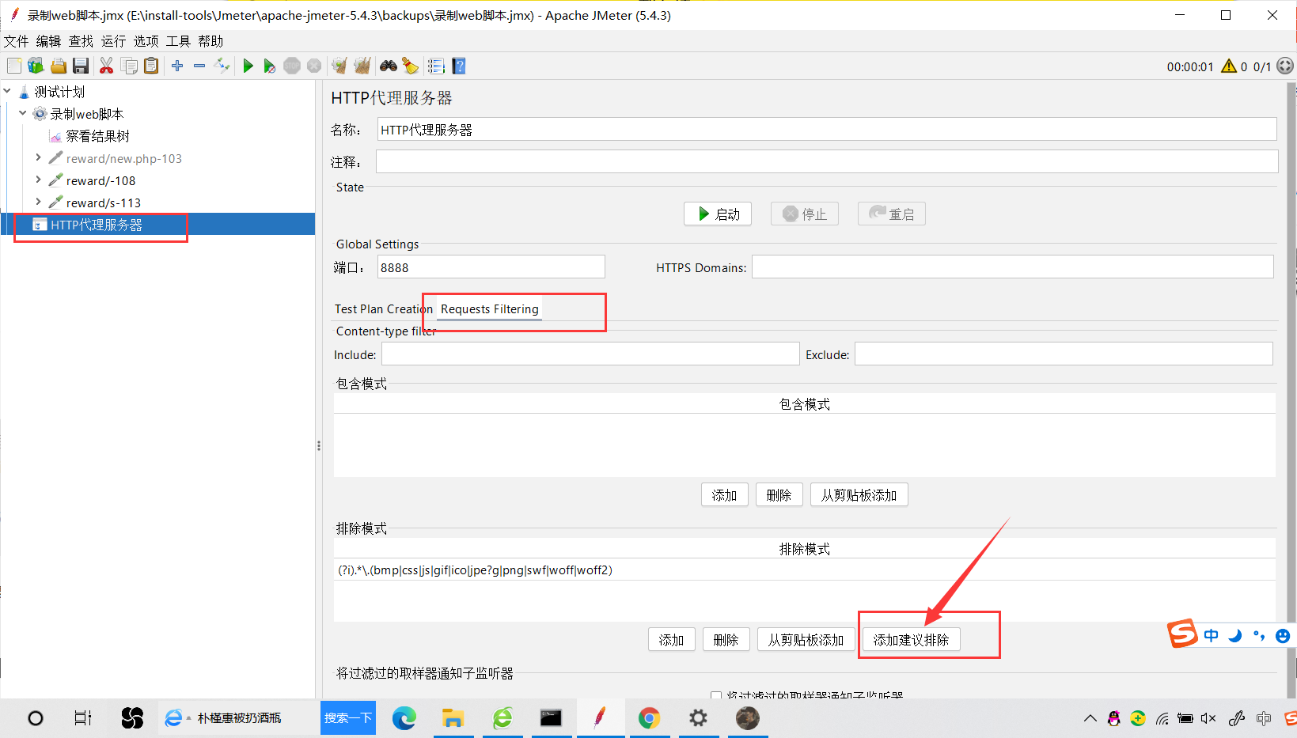The width and height of the screenshot is (1297, 738).
Task: Click 删除 under 排除模式 table
Action: coord(726,640)
